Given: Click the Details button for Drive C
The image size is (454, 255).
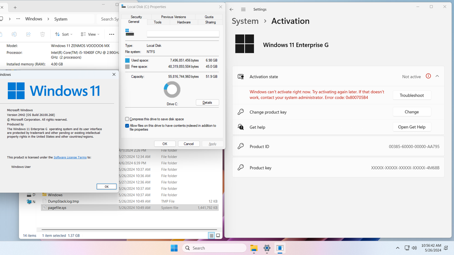Looking at the screenshot, I should tap(207, 103).
